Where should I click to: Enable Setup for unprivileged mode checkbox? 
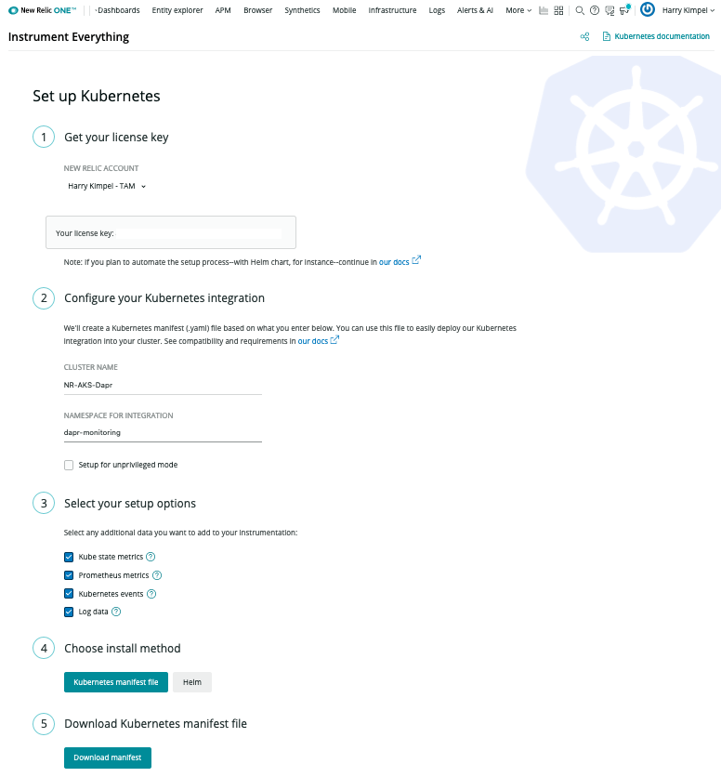point(69,465)
